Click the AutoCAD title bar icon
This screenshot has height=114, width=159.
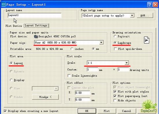tap(3, 5)
